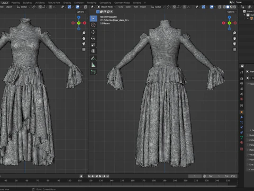Jump to the timeline end frame
The height and width of the screenshot is (191, 254).
pos(107,176)
